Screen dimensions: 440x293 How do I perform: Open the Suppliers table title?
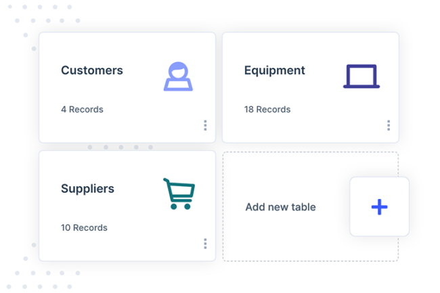[87, 189]
